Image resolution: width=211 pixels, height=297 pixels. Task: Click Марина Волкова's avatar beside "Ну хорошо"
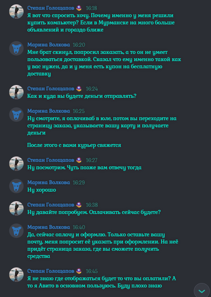click(16, 186)
